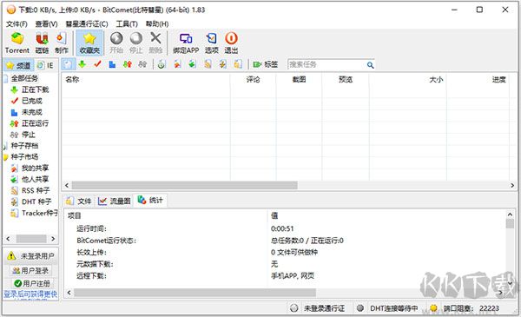
Task: Open a Torrent file from the toolbar
Action: 17,43
